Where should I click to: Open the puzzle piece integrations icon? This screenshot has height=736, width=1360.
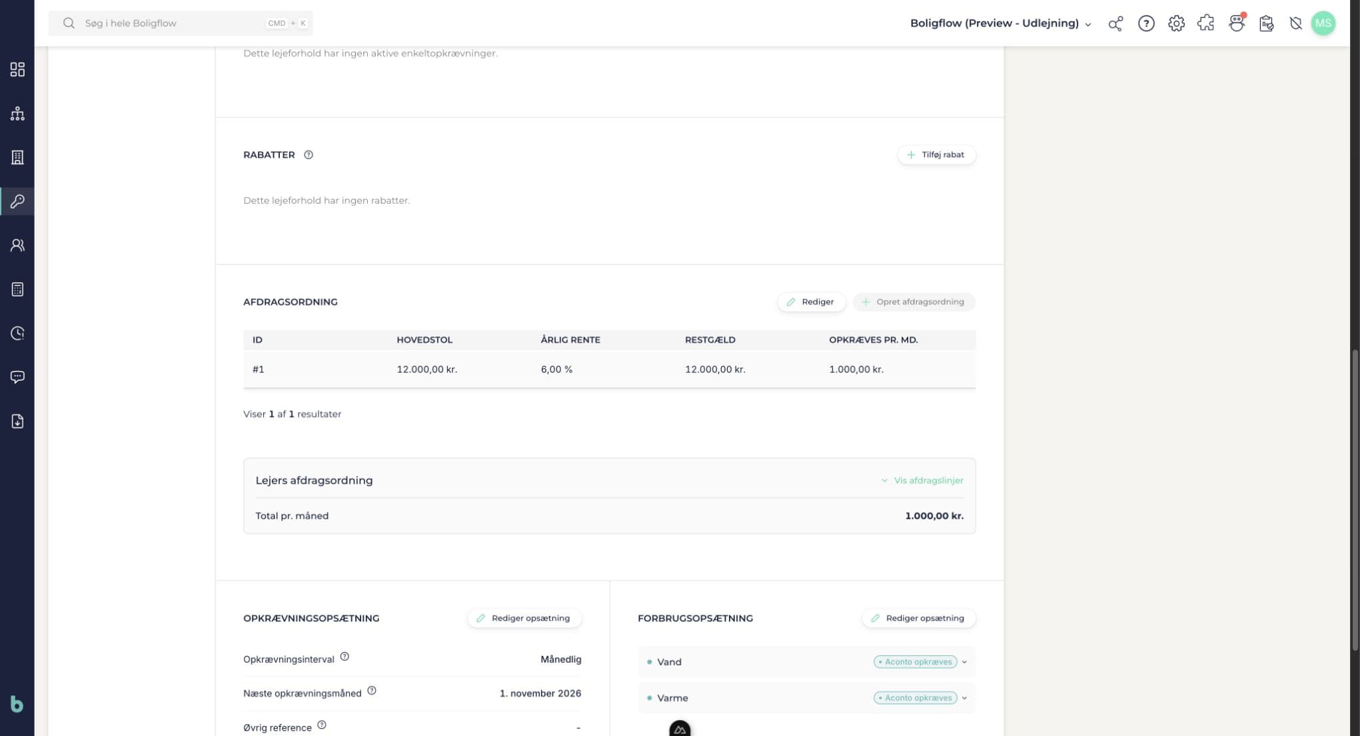coord(1206,23)
